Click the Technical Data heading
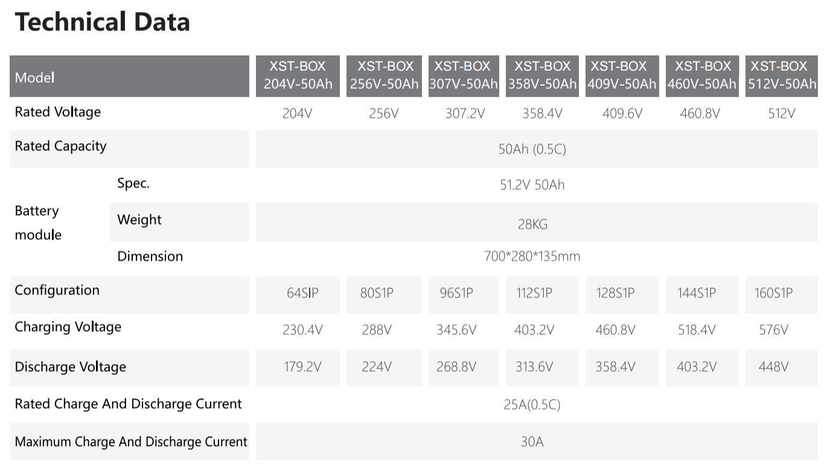 pyautogui.click(x=102, y=22)
